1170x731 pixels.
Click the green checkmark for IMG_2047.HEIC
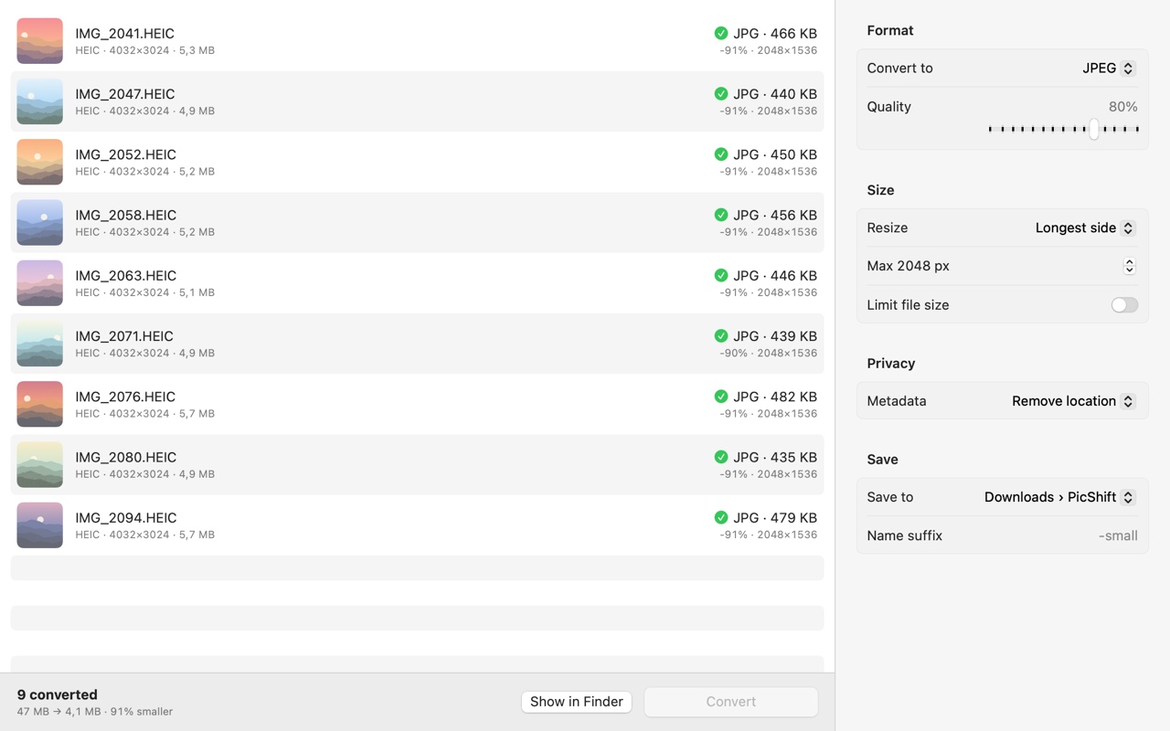coord(721,94)
